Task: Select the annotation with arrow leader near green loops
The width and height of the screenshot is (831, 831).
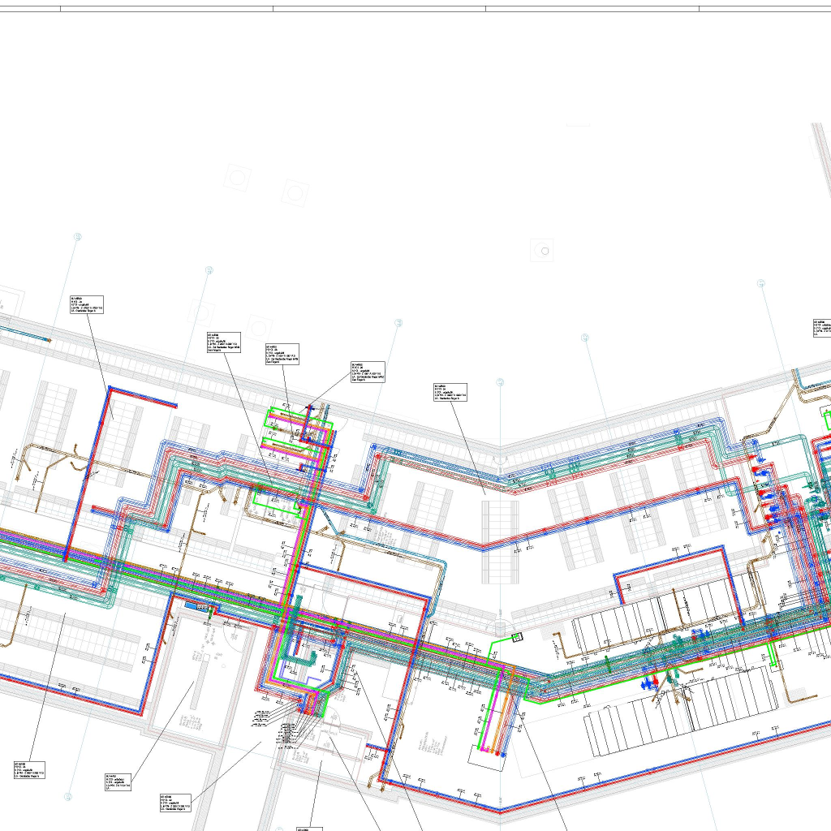Action: pos(368,371)
